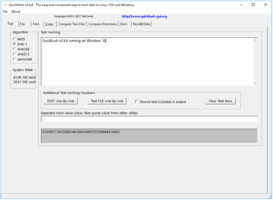Open the Compare Directories tab

pyautogui.click(x=103, y=24)
